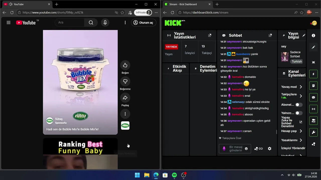Viewport: 321px width, 180px height.
Task: Favorite the YouTube page with the star icon
Action: point(122,12)
